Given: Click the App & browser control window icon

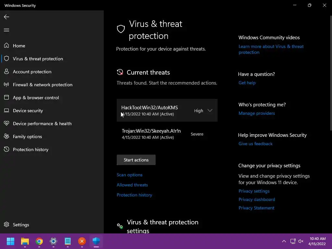Looking at the screenshot, I should 6,97.
